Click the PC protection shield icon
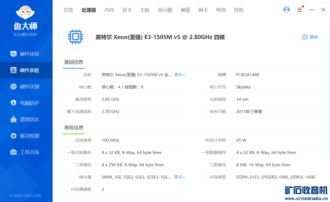 (13, 103)
